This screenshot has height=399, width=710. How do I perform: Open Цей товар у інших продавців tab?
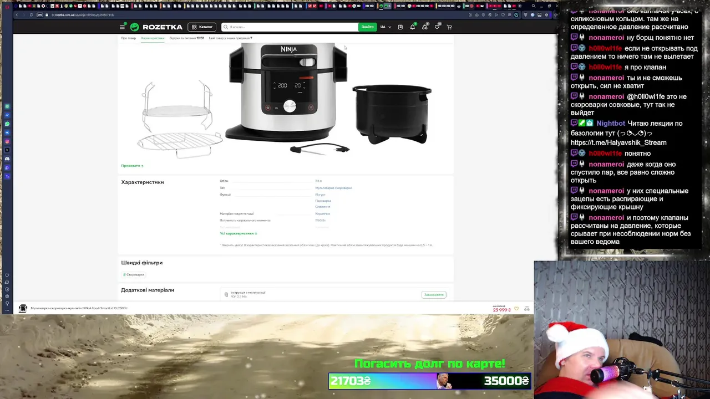coord(230,38)
